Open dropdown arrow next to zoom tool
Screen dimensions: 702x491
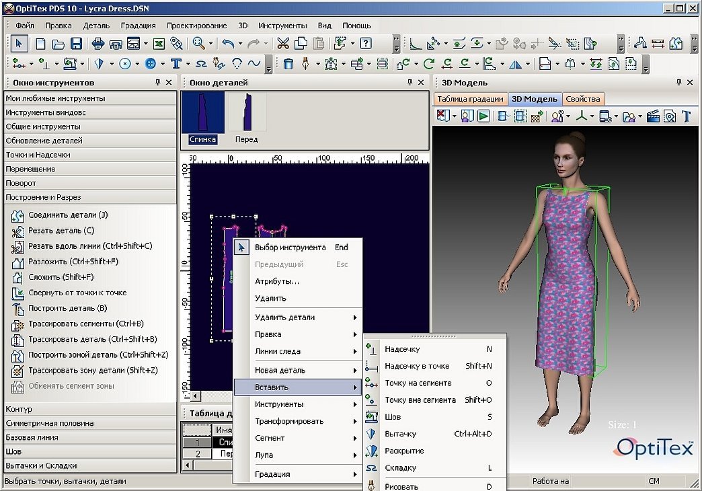coord(210,44)
